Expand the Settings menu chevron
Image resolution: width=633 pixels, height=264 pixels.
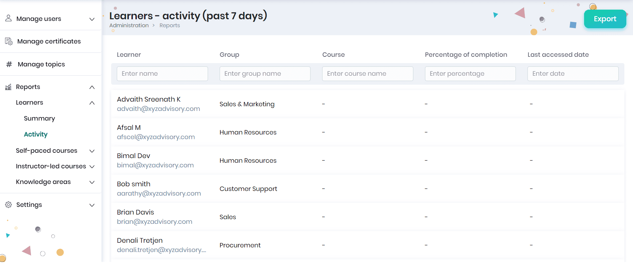[x=92, y=205]
